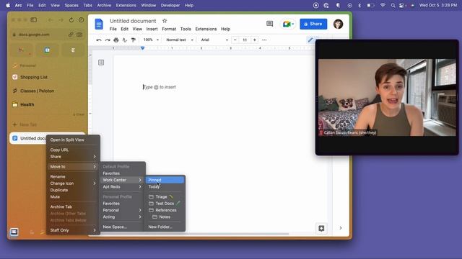Open Spotlight search in menu bar
Viewport: 462px width, 259px height.
pos(393,5)
